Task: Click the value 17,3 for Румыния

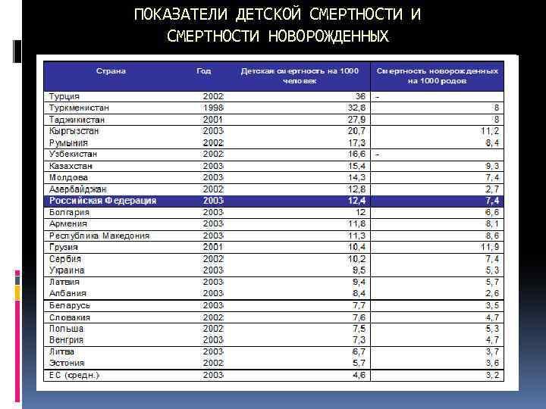Action: (356, 143)
